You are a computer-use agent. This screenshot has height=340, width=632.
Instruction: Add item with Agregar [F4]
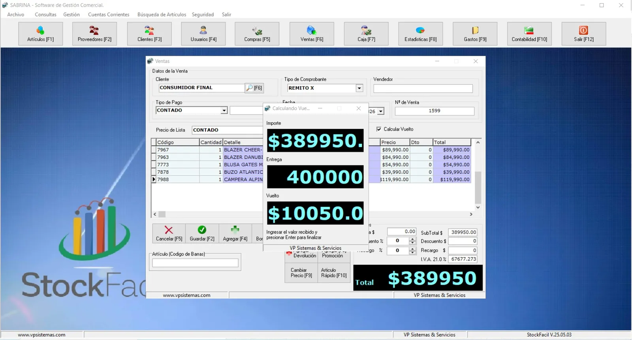click(x=235, y=233)
